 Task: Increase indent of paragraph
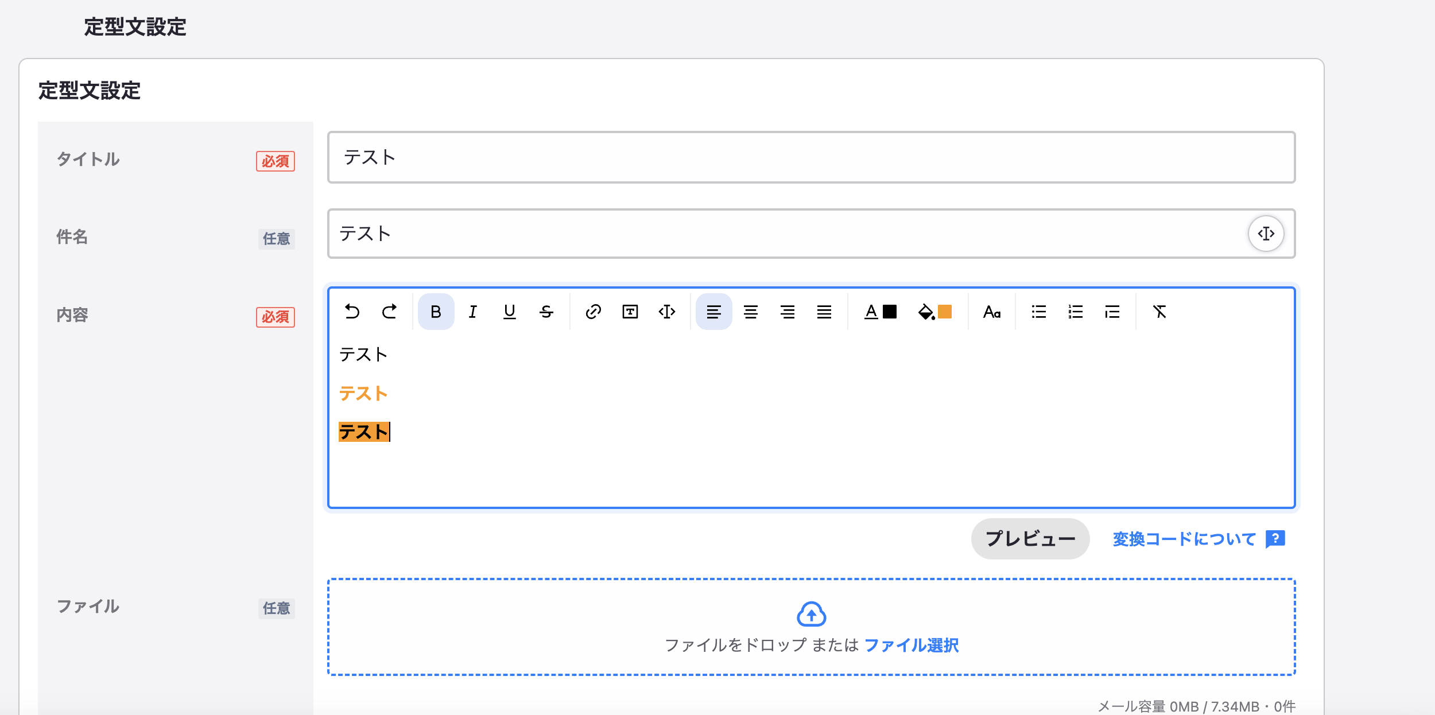click(x=1112, y=312)
